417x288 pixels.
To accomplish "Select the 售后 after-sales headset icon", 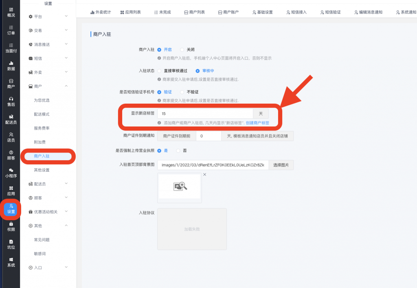I will [x=11, y=102].
